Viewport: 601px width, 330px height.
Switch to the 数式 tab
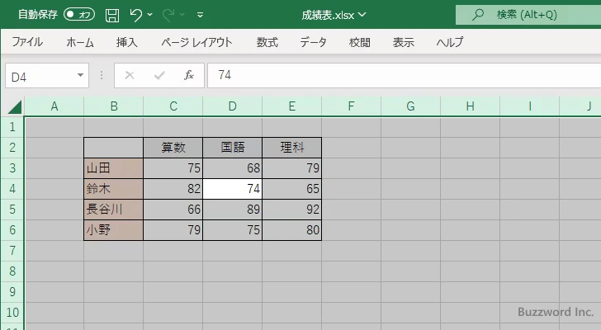pos(267,42)
